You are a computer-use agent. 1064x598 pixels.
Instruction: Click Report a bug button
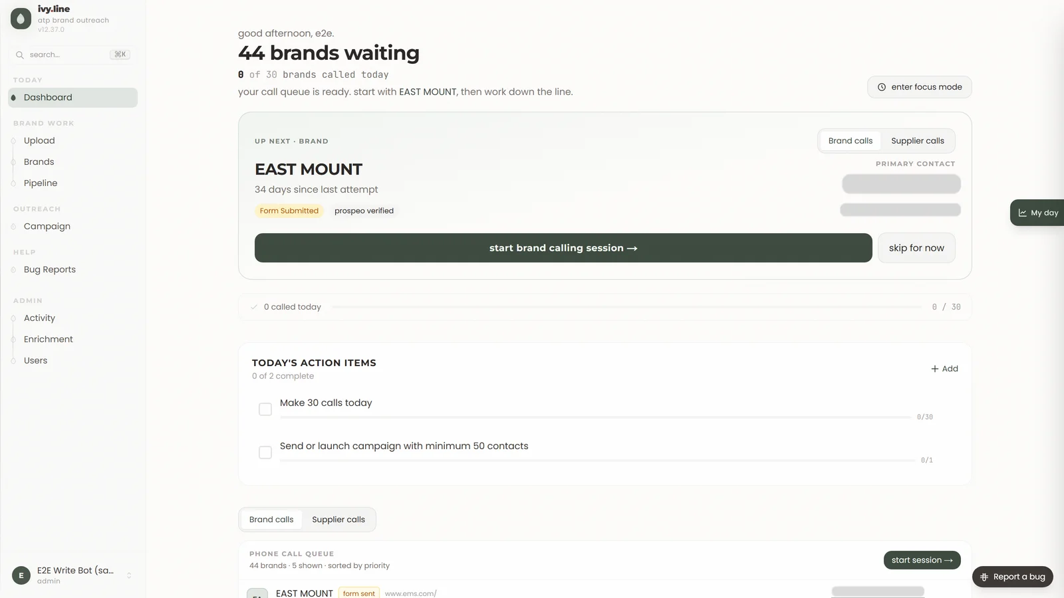pyautogui.click(x=1013, y=577)
